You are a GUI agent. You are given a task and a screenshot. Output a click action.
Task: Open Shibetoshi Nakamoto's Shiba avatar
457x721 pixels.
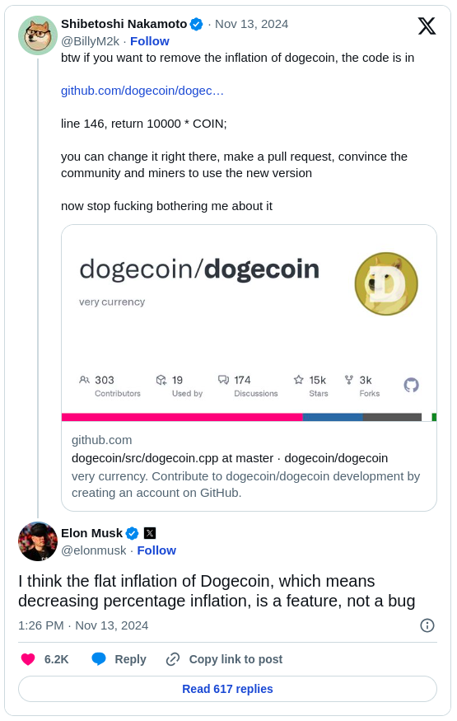(38, 35)
